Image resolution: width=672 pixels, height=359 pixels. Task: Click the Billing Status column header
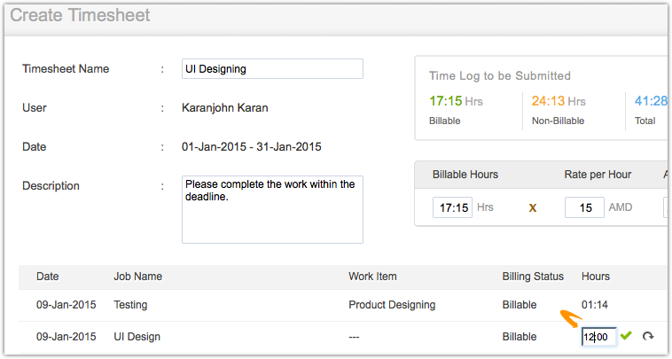coord(533,277)
